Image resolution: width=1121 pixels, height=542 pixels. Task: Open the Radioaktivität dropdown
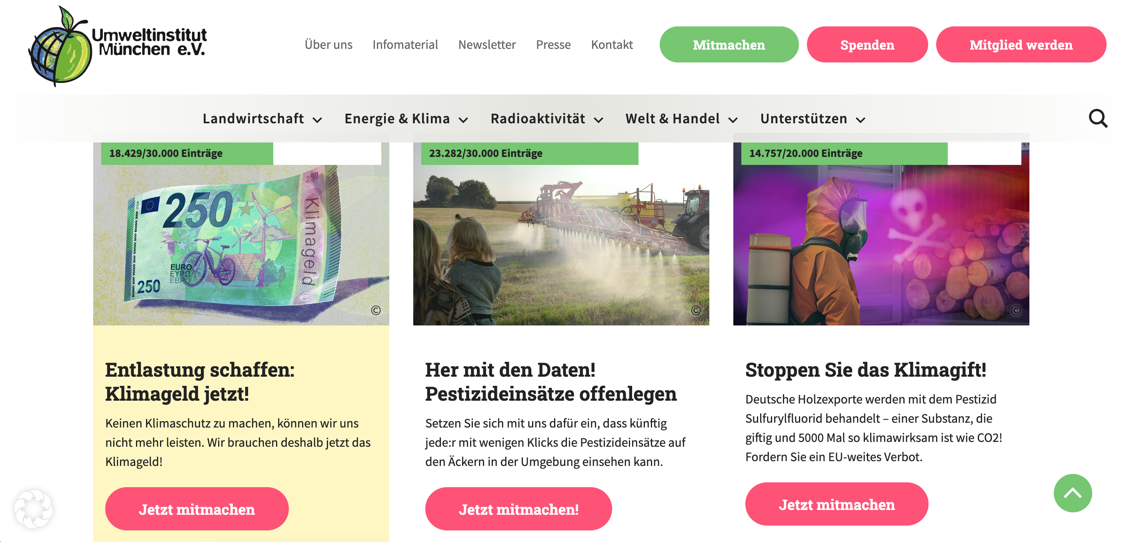pos(547,118)
